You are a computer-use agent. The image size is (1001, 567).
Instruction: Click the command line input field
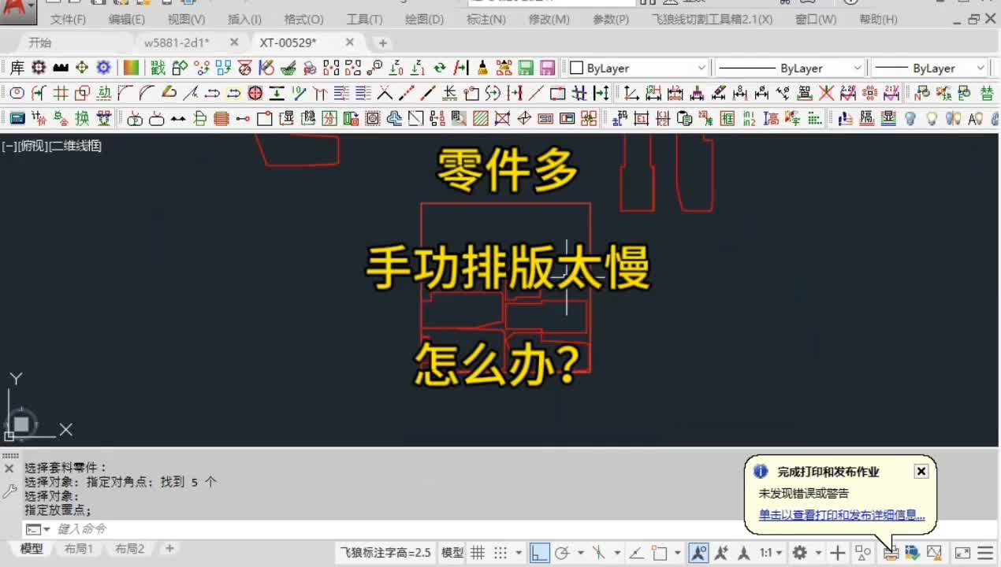(x=197, y=528)
